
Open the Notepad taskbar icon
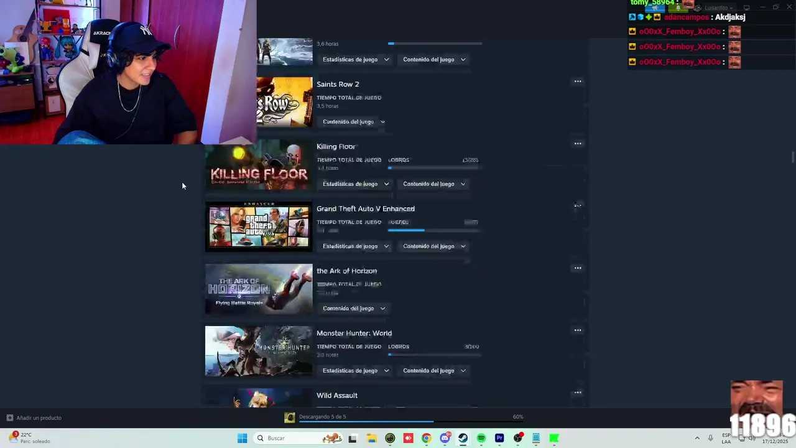point(536,438)
